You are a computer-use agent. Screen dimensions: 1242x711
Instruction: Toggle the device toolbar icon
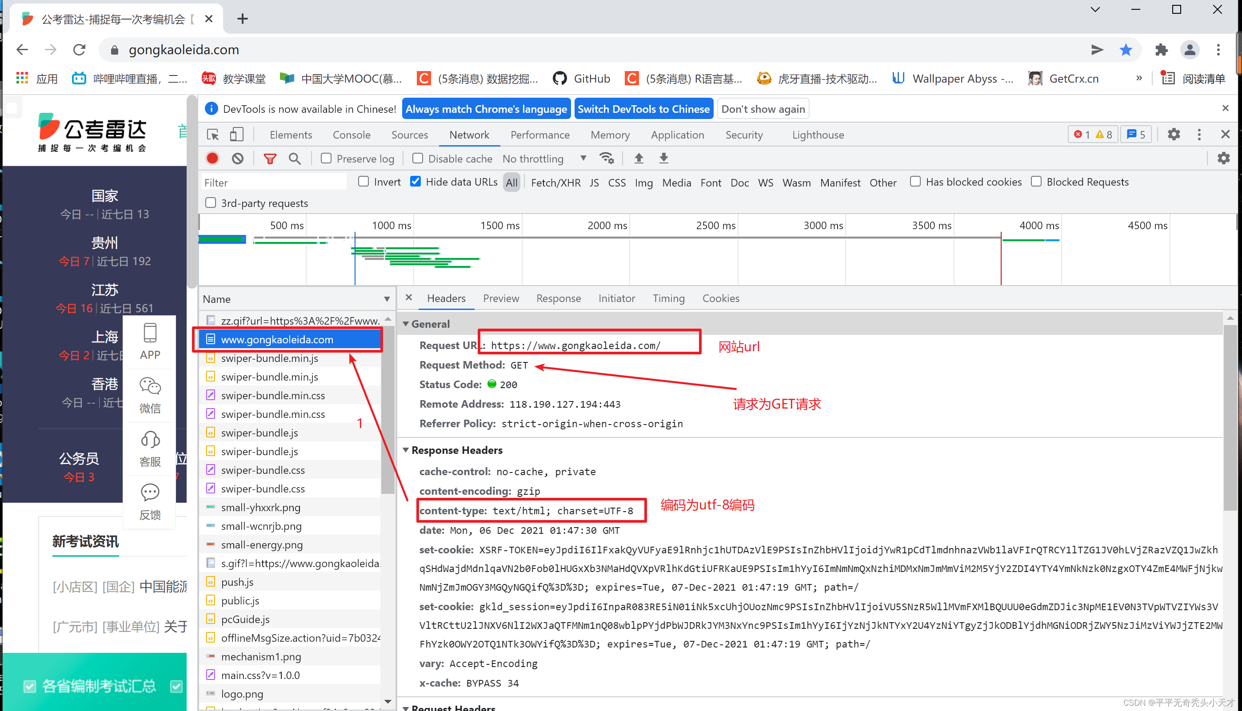tap(237, 135)
